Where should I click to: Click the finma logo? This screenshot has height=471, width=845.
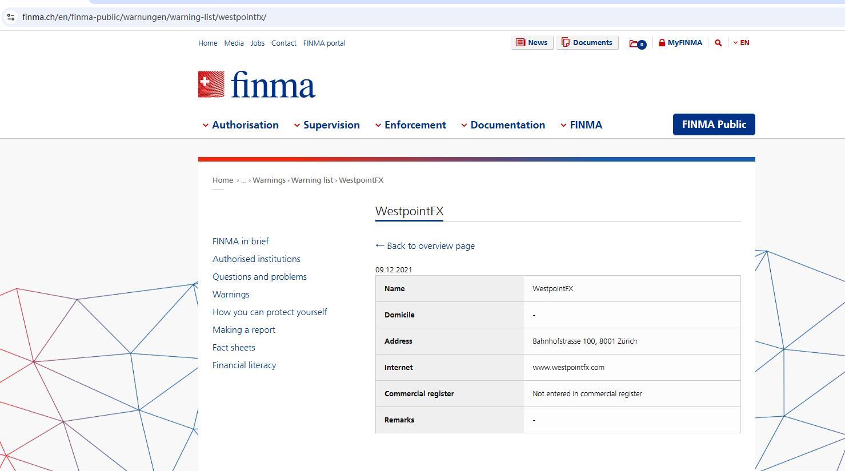pyautogui.click(x=257, y=84)
